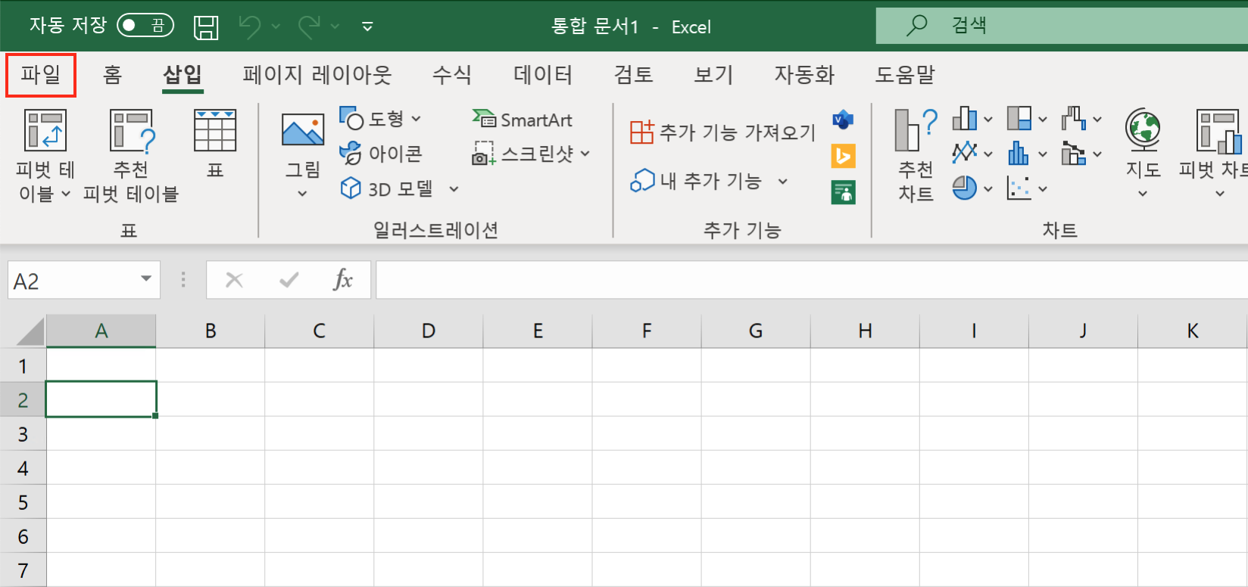This screenshot has height=587, width=1248.
Task: Switch to the 보기 (View) tab
Action: coord(714,75)
